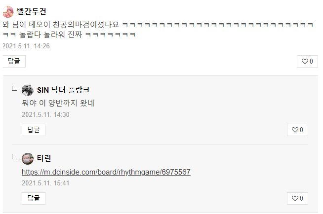Viewport: 323px width, 214px height.
Task: Reply to 빨간두건's comment via 답글
Action: click(14, 61)
